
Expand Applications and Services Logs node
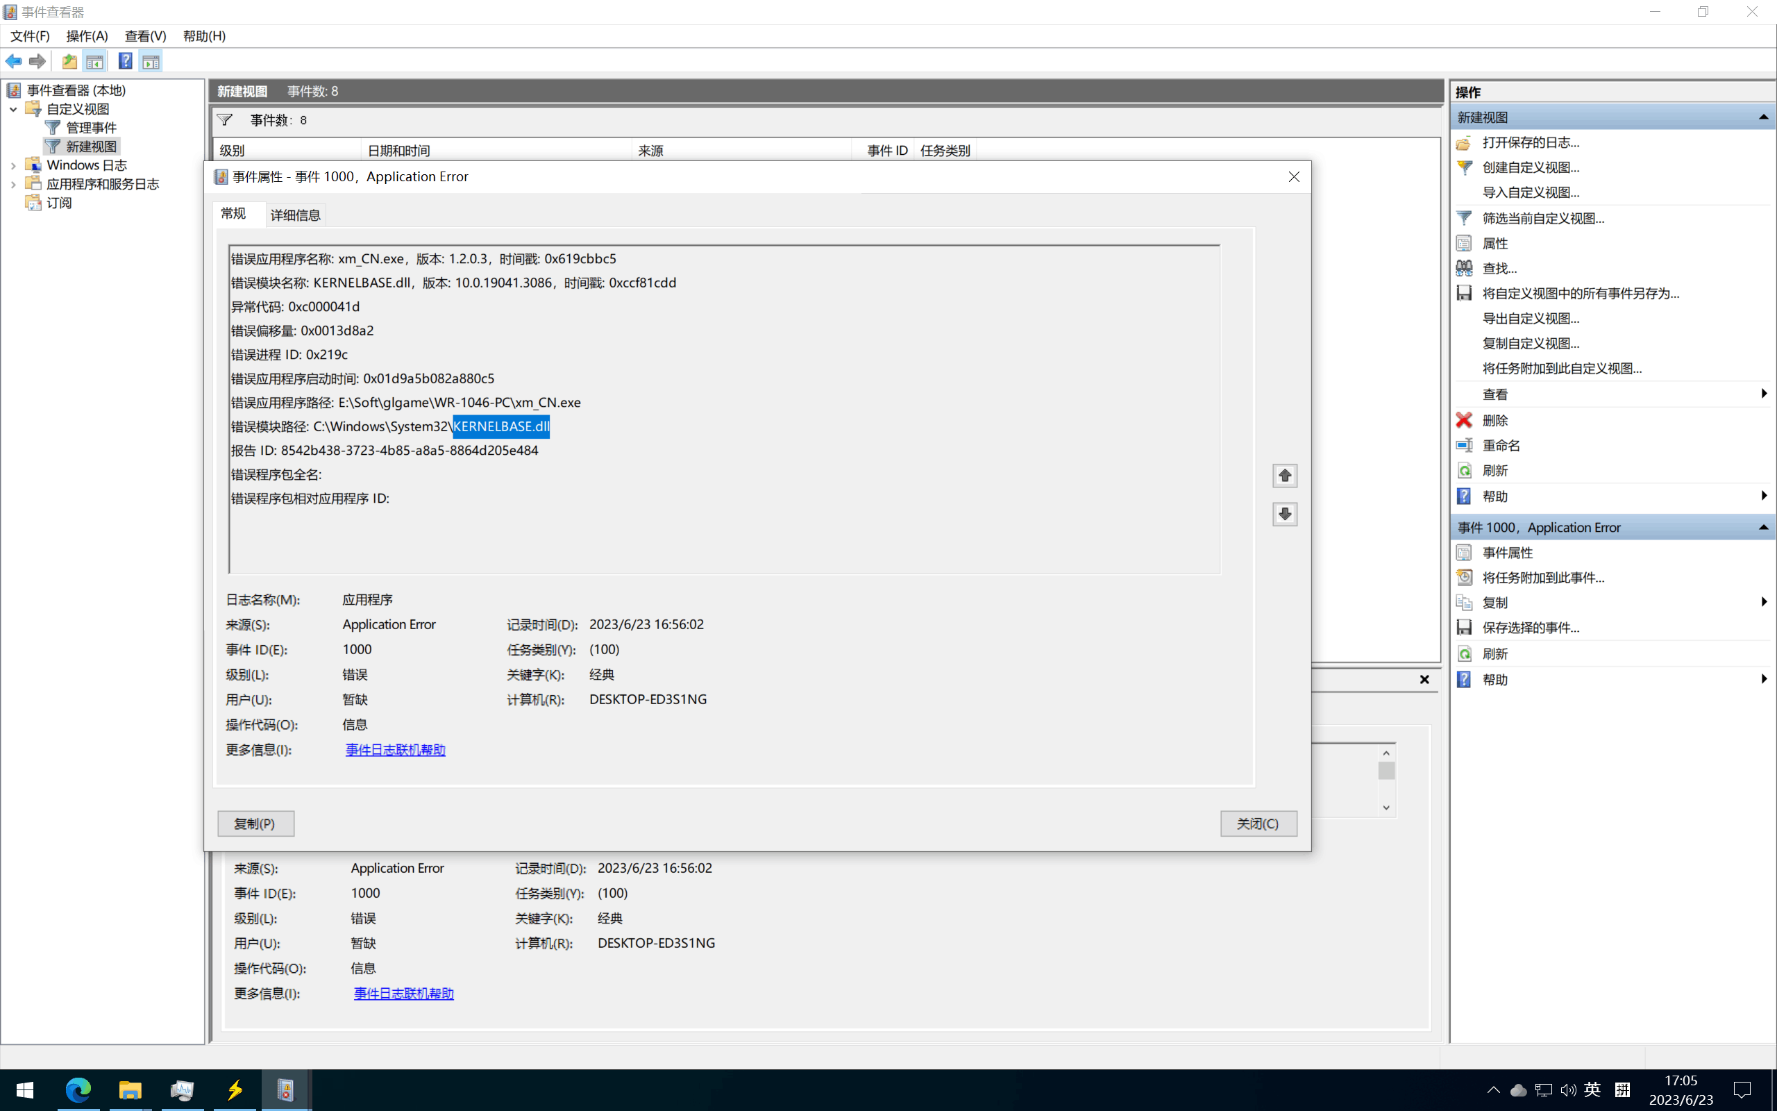pyautogui.click(x=13, y=185)
